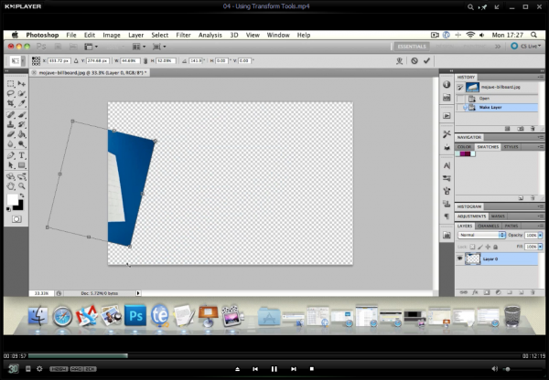Select the Type tool
This screenshot has height=380, width=549.
pyautogui.click(x=21, y=155)
